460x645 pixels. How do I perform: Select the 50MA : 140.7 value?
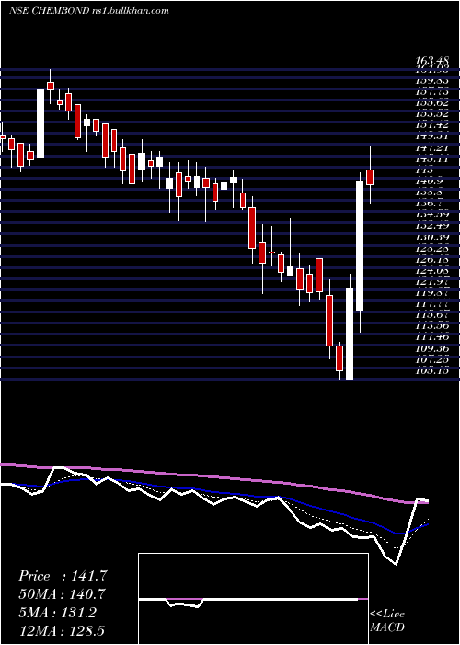[x=62, y=594]
